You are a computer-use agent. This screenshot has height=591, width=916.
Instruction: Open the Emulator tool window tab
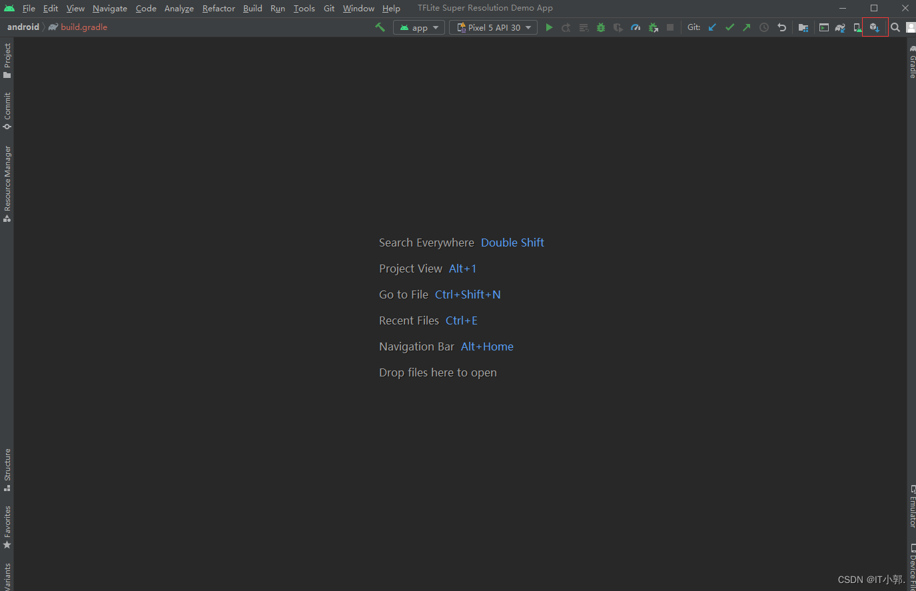point(912,506)
